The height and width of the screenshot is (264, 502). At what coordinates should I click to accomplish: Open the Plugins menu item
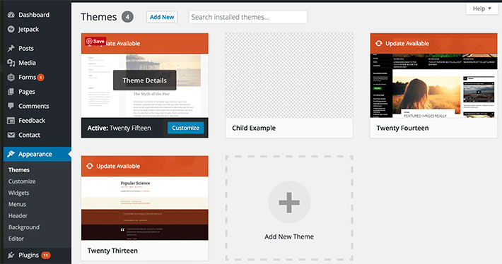pos(28,255)
